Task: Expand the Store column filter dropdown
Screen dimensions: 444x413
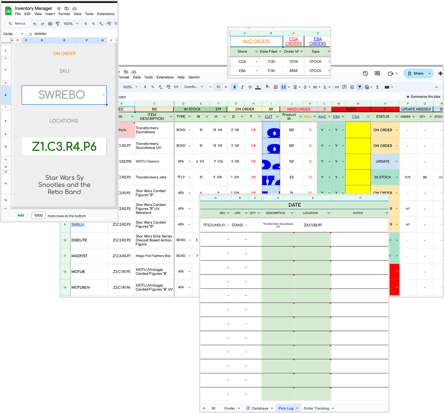Action: coord(256,51)
